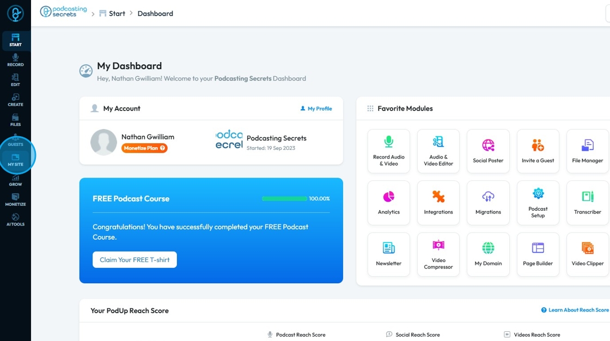Select the Podcast Reach Score tab
This screenshot has width=610, height=341.
[296, 335]
